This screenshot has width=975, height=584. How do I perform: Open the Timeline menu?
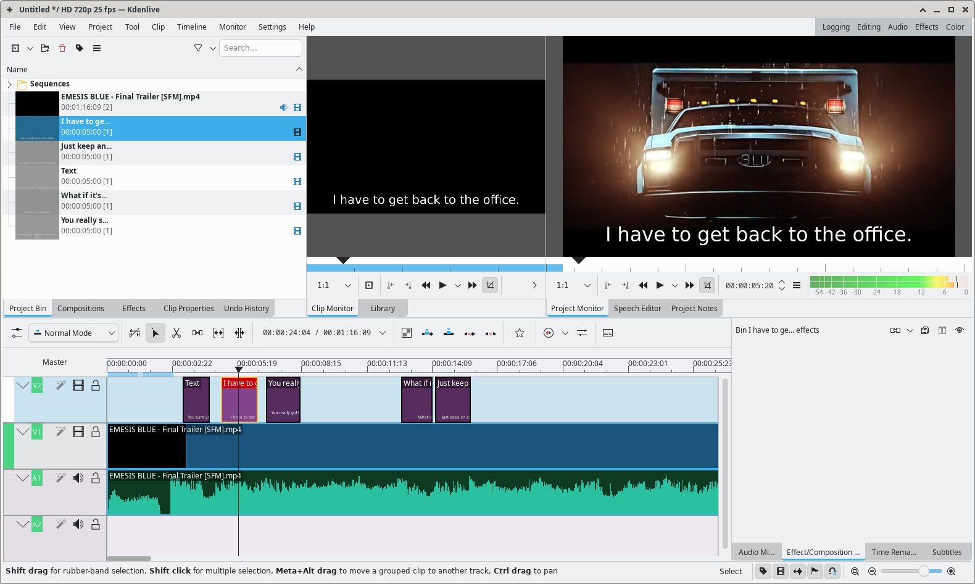pyautogui.click(x=192, y=27)
